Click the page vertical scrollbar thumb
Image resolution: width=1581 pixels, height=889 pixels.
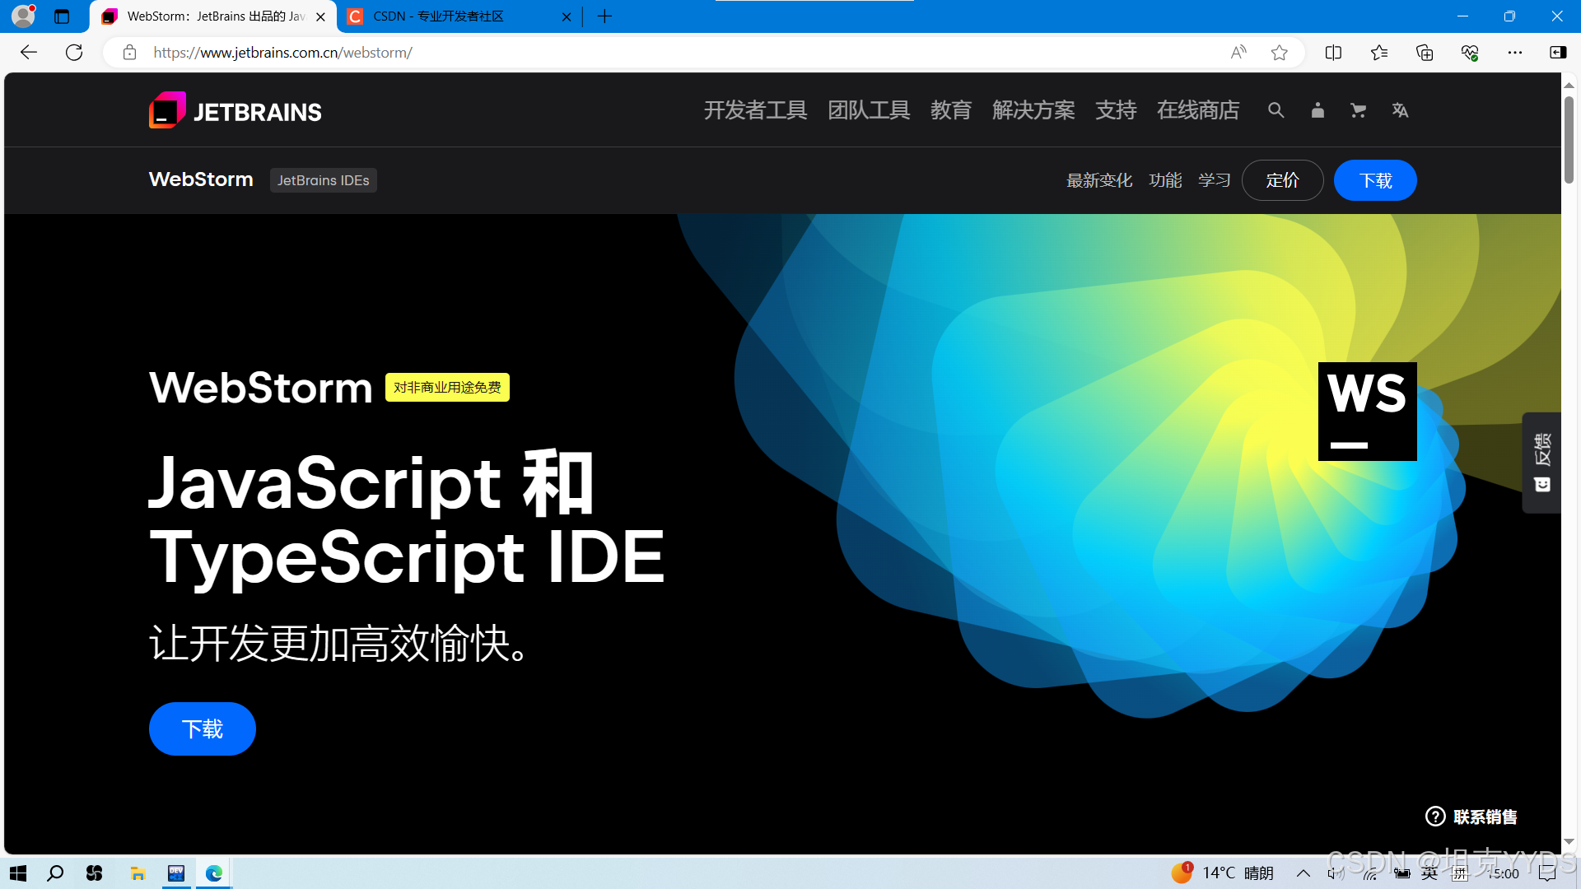tap(1569, 140)
